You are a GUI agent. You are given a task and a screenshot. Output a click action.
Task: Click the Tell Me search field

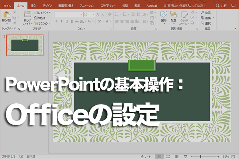point(184,6)
